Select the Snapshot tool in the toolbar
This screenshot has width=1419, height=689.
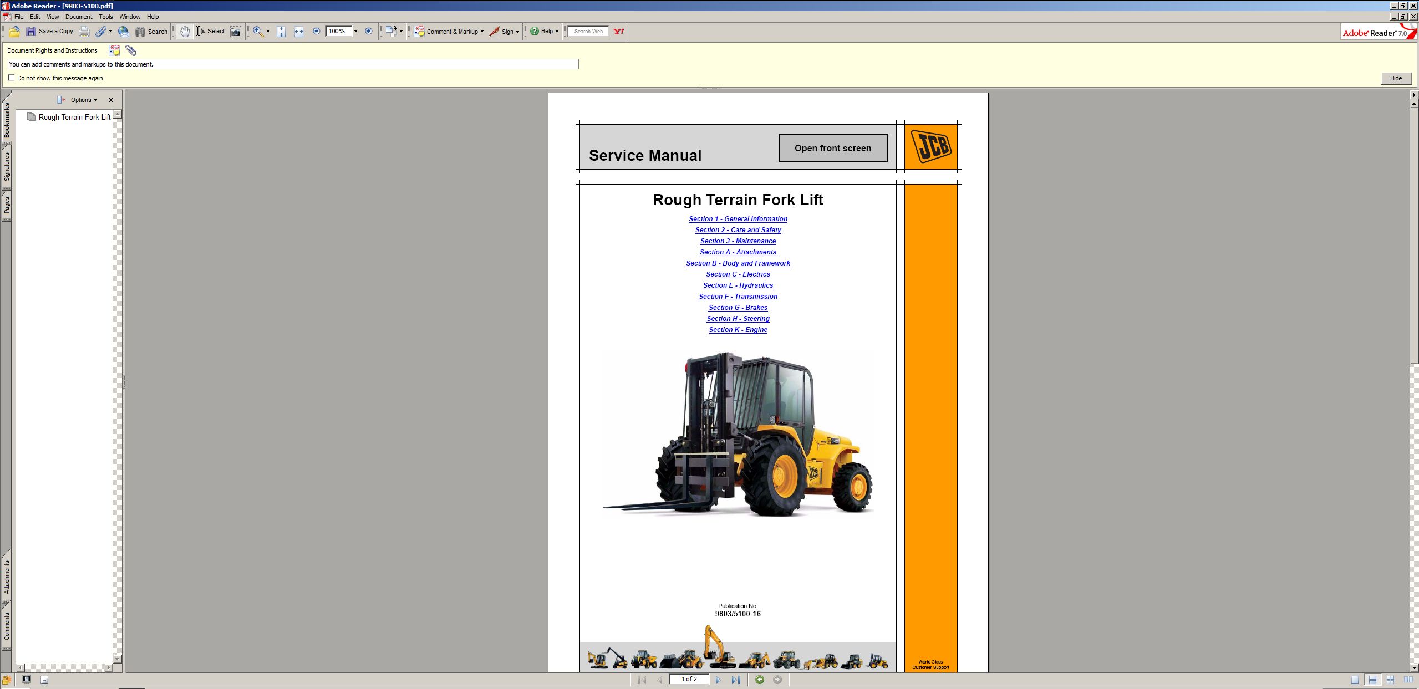(x=235, y=32)
